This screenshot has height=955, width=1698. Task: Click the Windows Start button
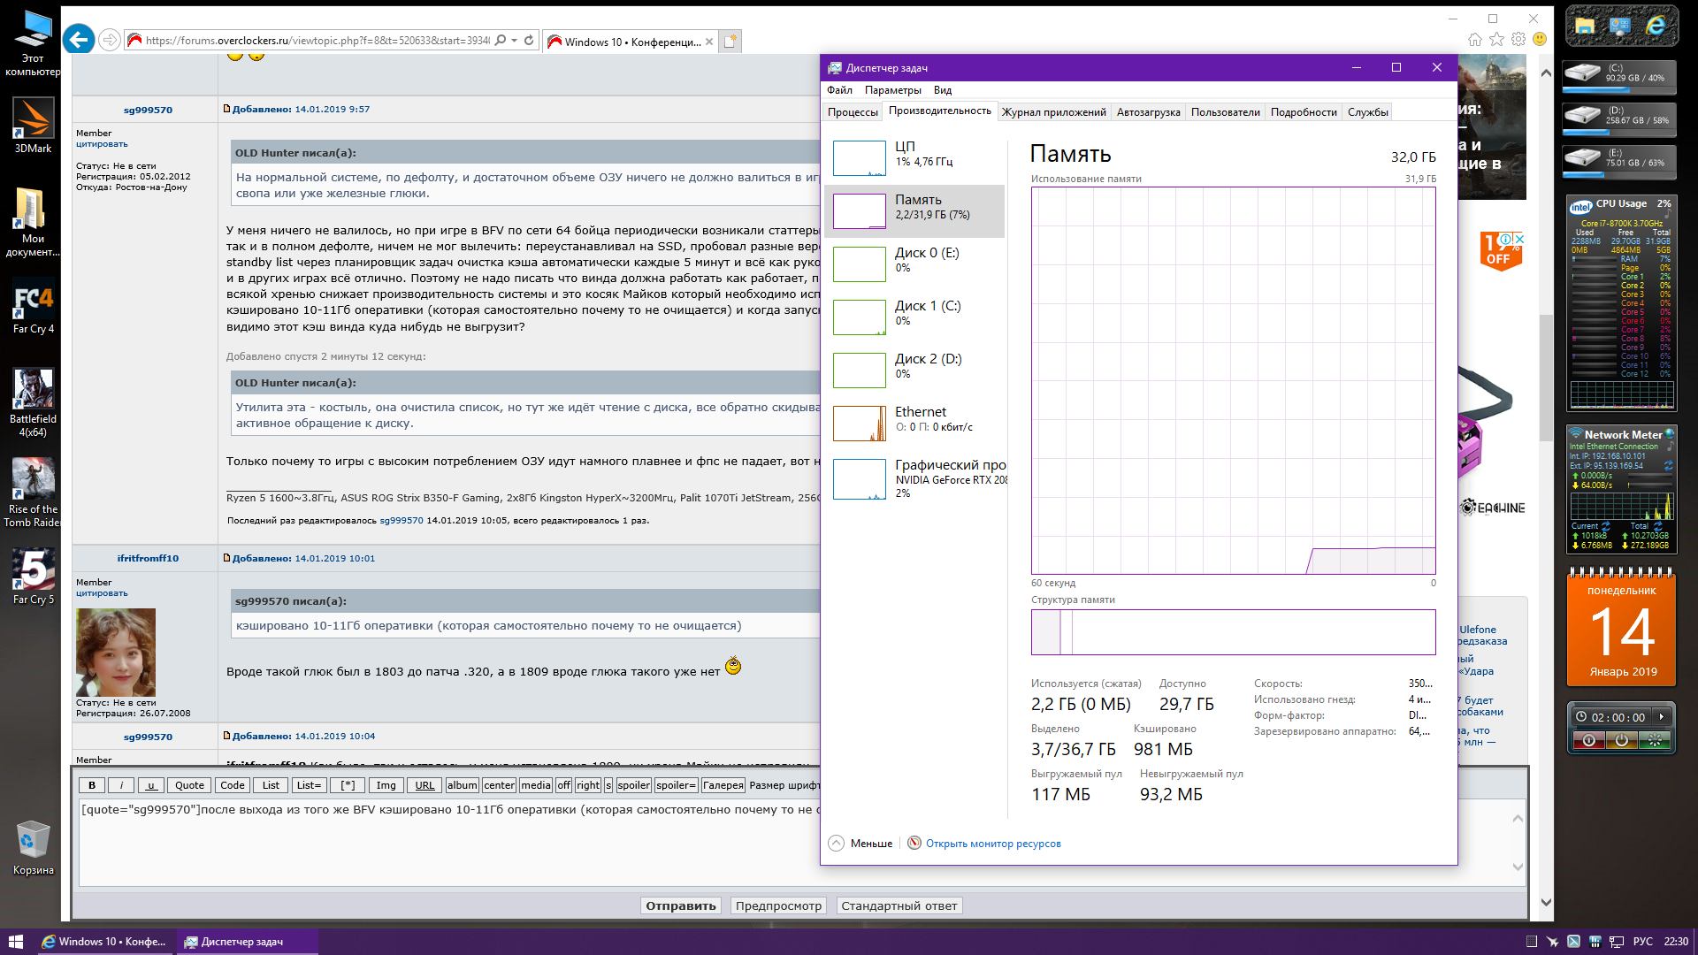[15, 942]
